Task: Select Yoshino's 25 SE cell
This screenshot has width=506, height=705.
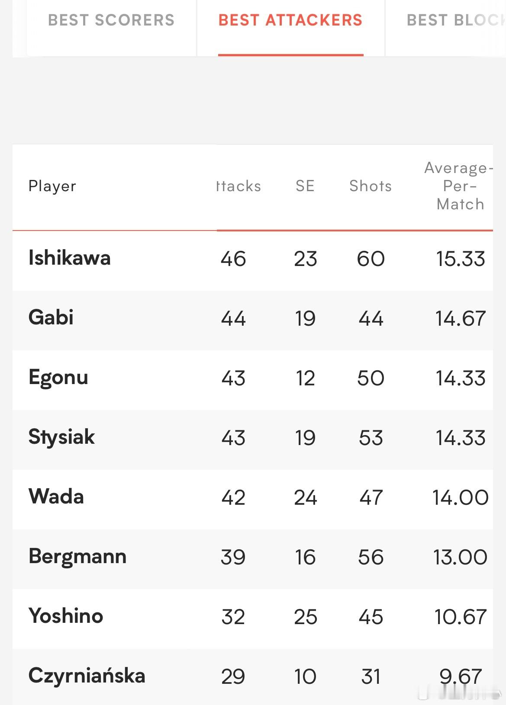Action: pos(306,617)
